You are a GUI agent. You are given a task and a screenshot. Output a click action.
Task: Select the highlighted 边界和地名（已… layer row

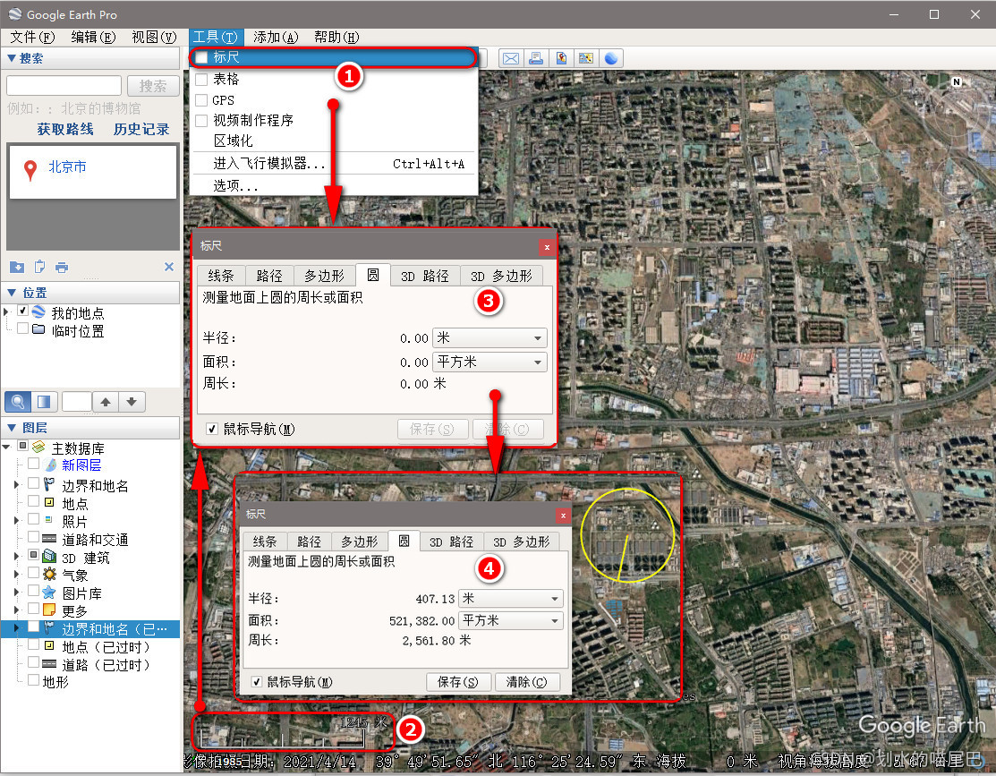pos(91,629)
